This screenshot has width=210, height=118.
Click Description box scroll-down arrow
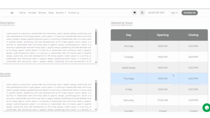[96, 62]
